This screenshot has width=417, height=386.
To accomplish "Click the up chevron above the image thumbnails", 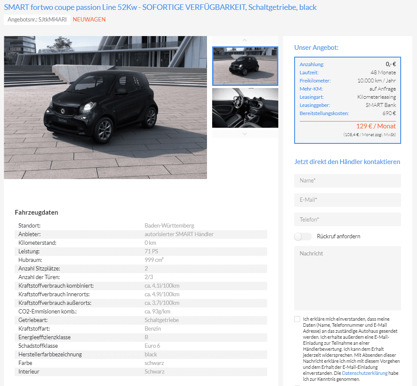I will click(x=245, y=40).
